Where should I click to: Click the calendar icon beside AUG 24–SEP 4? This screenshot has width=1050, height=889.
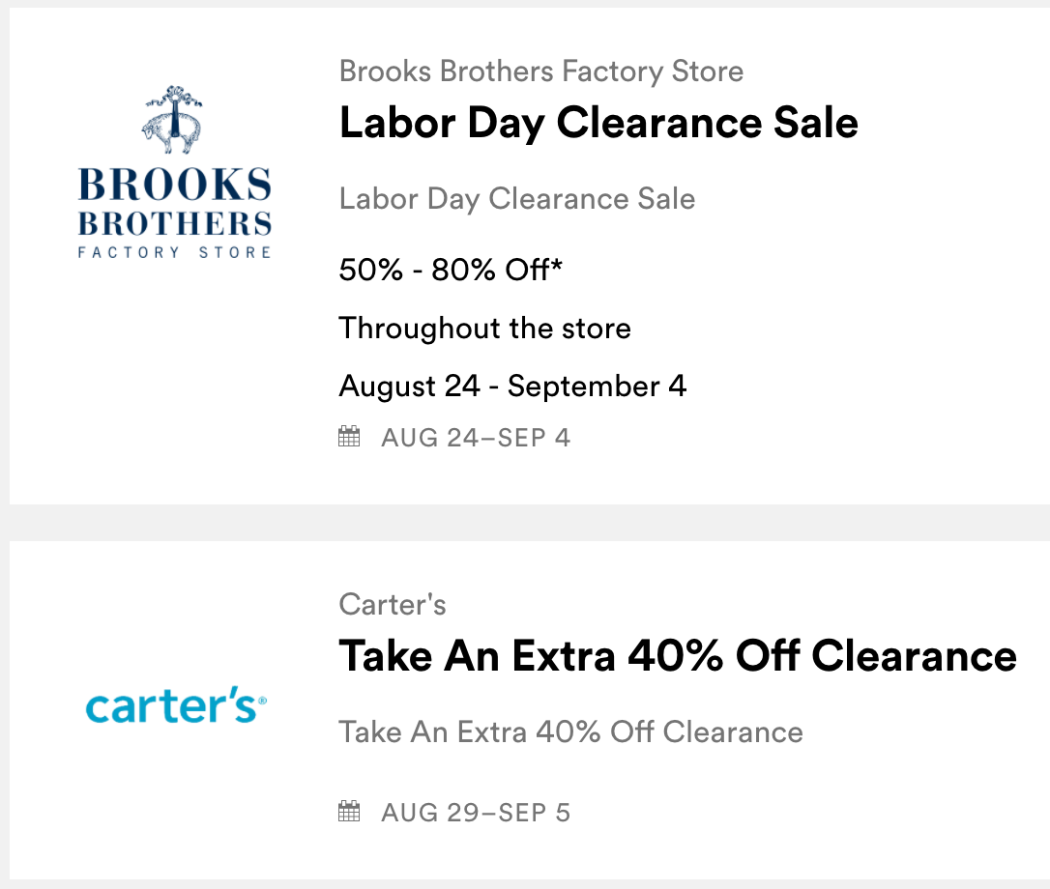(349, 437)
